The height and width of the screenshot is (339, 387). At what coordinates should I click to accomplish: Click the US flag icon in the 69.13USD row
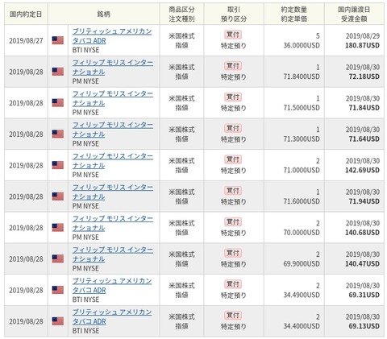[x=58, y=321]
